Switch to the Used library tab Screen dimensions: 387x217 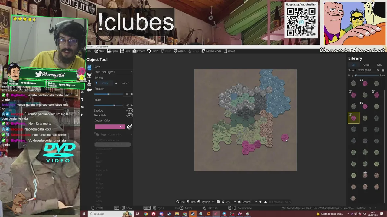click(366, 65)
